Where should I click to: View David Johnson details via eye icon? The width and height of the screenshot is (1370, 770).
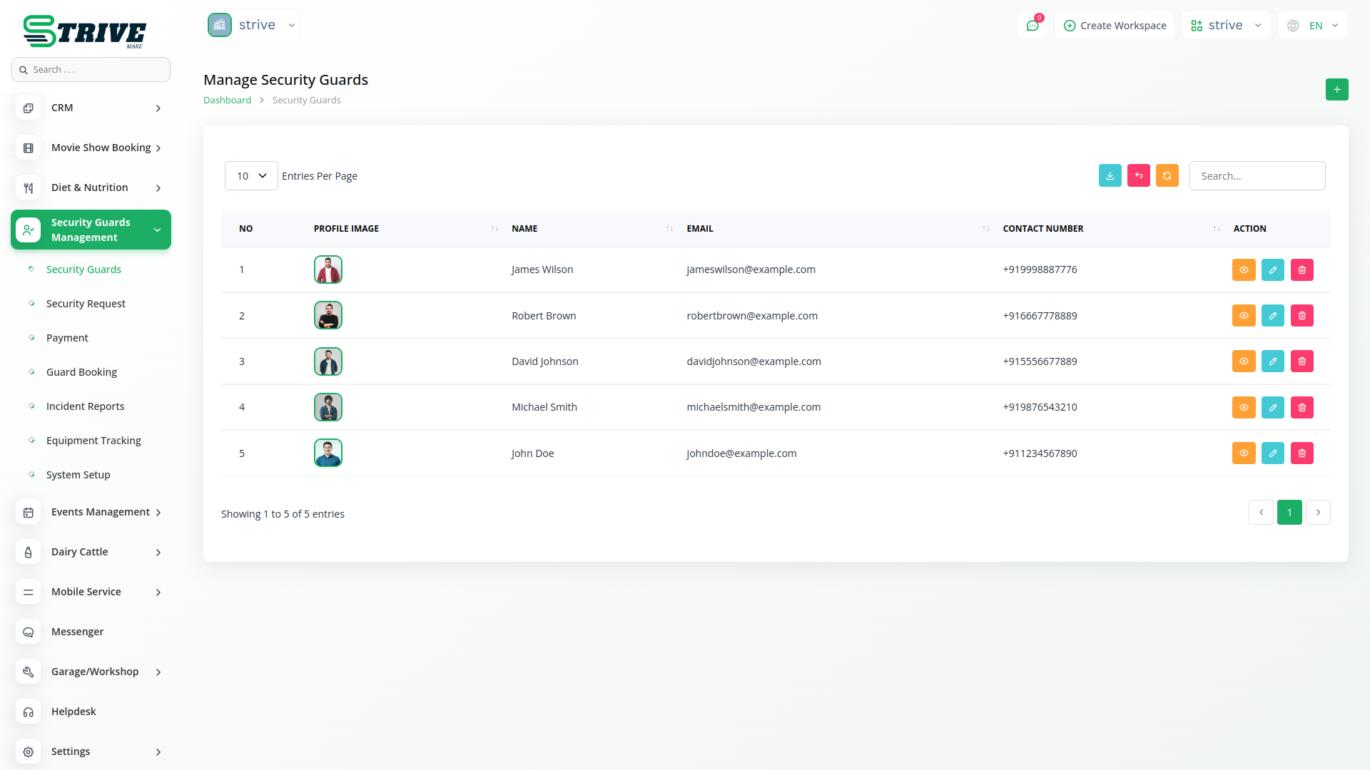click(1243, 361)
